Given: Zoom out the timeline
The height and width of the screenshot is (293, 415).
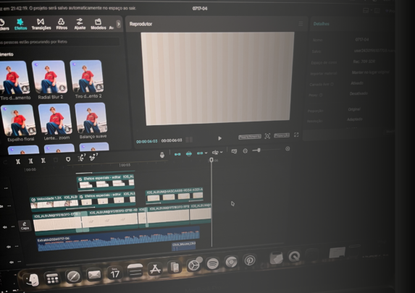Looking at the screenshot, I should tap(245, 151).
